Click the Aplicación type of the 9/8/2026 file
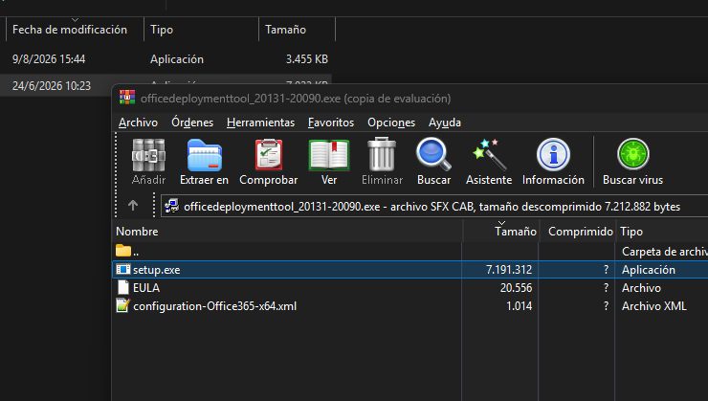 [x=177, y=59]
